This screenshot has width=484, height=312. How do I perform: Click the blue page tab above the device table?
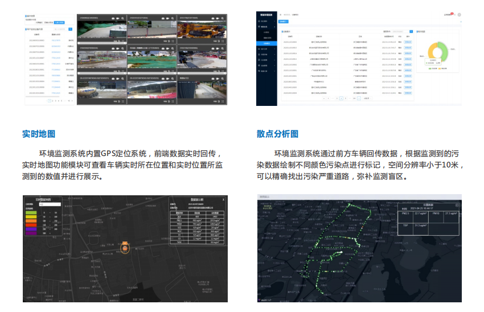[284, 21]
